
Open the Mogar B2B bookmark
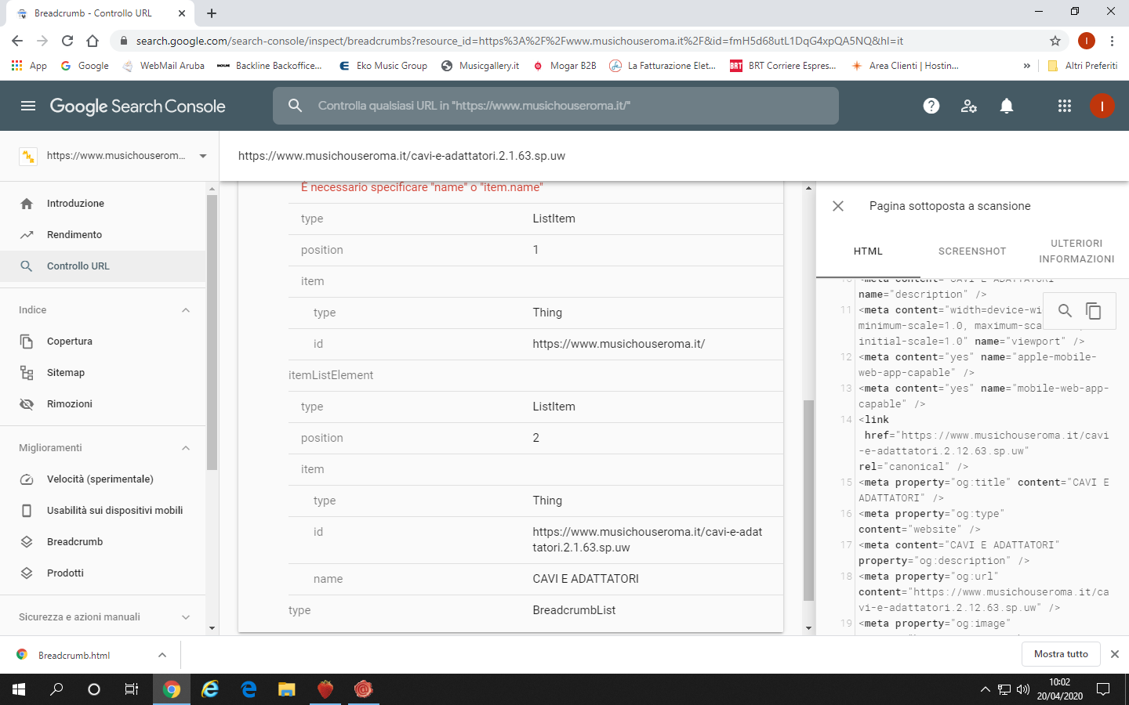click(564, 66)
